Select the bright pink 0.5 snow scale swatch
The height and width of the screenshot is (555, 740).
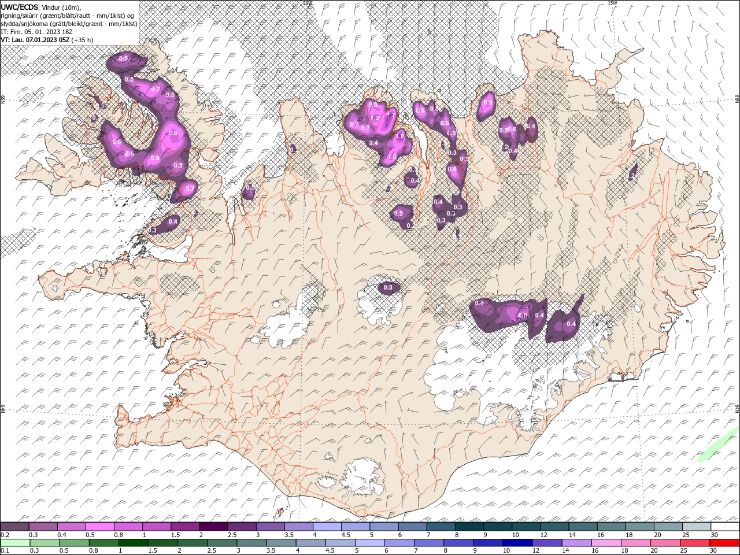(101, 527)
